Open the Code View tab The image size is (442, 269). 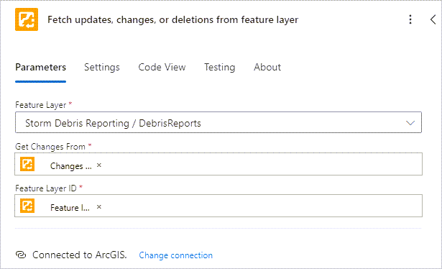pos(162,68)
